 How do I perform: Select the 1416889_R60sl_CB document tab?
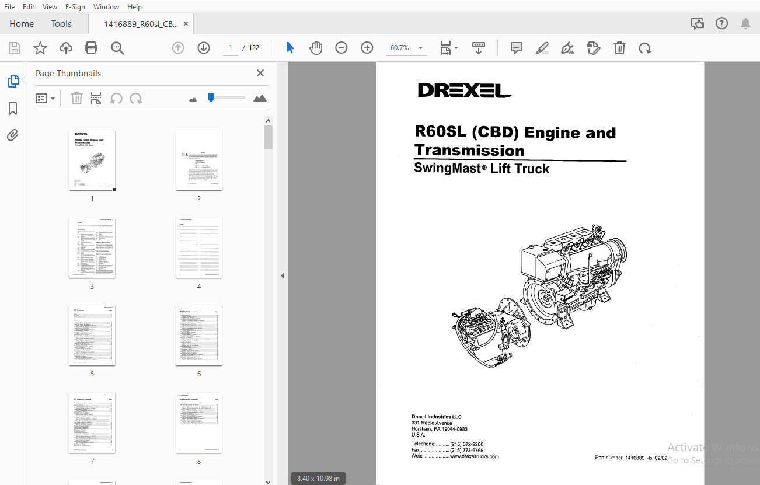pos(141,24)
